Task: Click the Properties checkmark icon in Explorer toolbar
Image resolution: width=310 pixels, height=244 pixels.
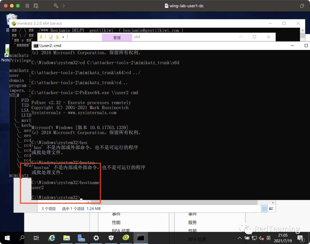Action: point(51,37)
